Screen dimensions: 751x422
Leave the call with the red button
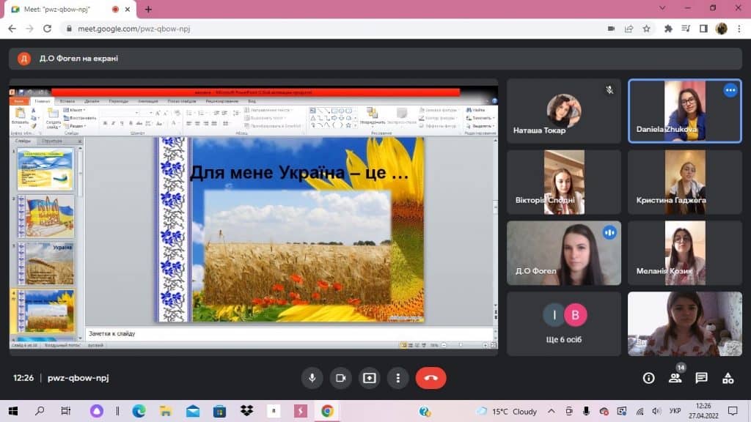point(431,378)
